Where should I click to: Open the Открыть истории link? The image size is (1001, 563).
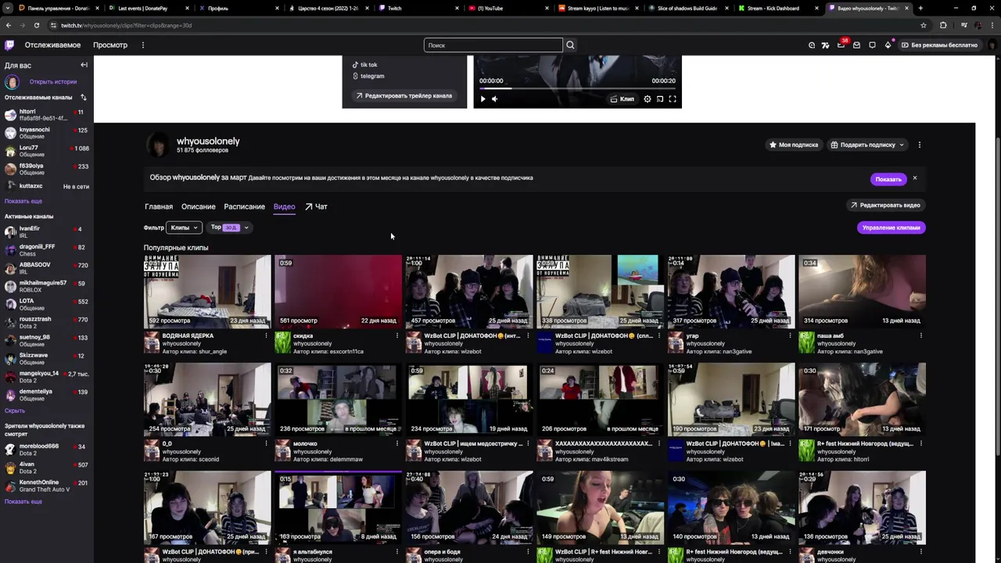tap(53, 81)
